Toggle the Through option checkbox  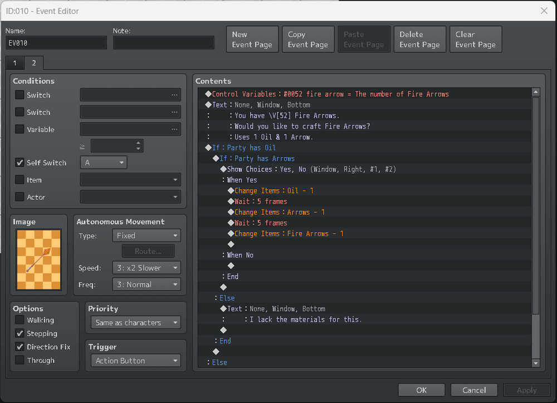tap(19, 360)
